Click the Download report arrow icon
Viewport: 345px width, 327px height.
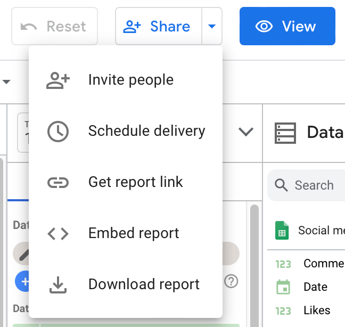click(58, 285)
